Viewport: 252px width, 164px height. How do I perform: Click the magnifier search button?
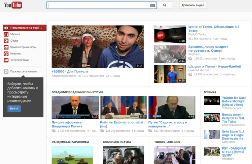click(165, 5)
